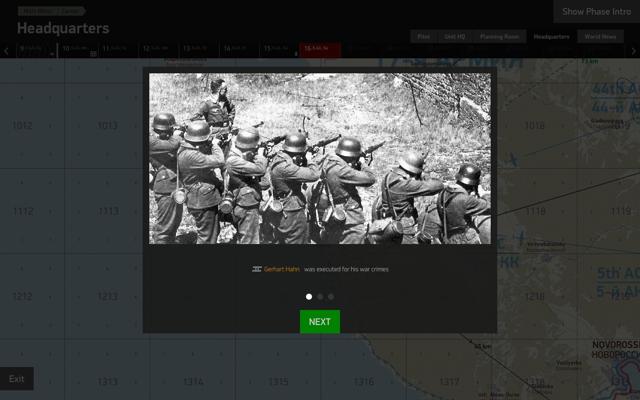Click the green NEXT button
640x400 pixels.
pyautogui.click(x=320, y=322)
